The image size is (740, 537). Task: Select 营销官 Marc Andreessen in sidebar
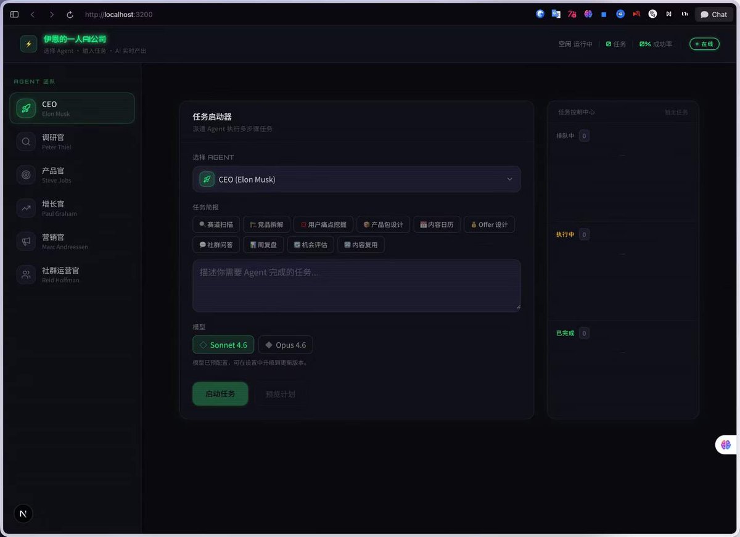point(72,241)
